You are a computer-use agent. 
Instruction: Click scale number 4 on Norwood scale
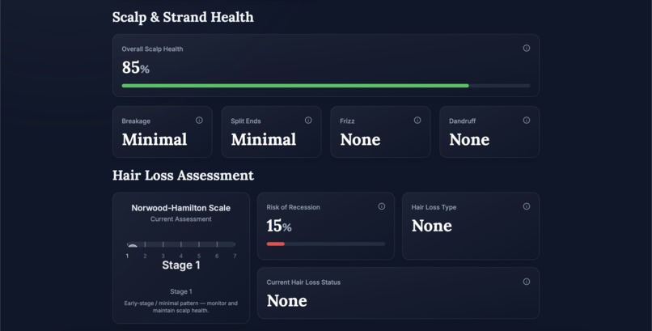click(x=181, y=257)
